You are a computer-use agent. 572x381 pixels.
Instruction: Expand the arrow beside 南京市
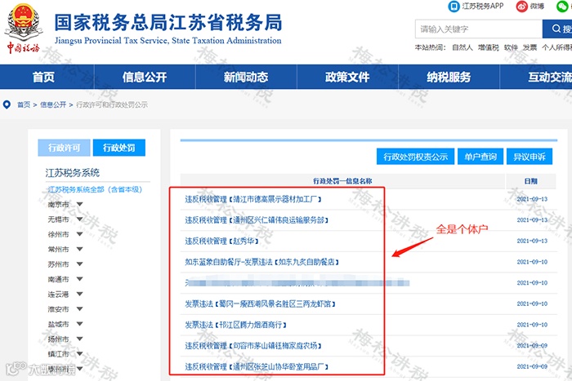pos(79,204)
